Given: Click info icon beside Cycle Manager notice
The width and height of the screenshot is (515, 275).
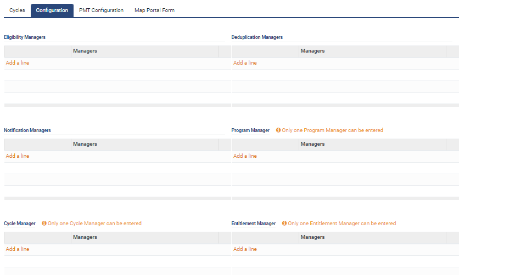Looking at the screenshot, I should [44, 224].
